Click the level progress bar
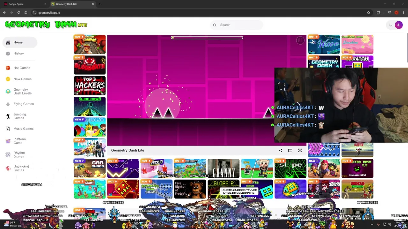This screenshot has width=408, height=229. click(207, 38)
